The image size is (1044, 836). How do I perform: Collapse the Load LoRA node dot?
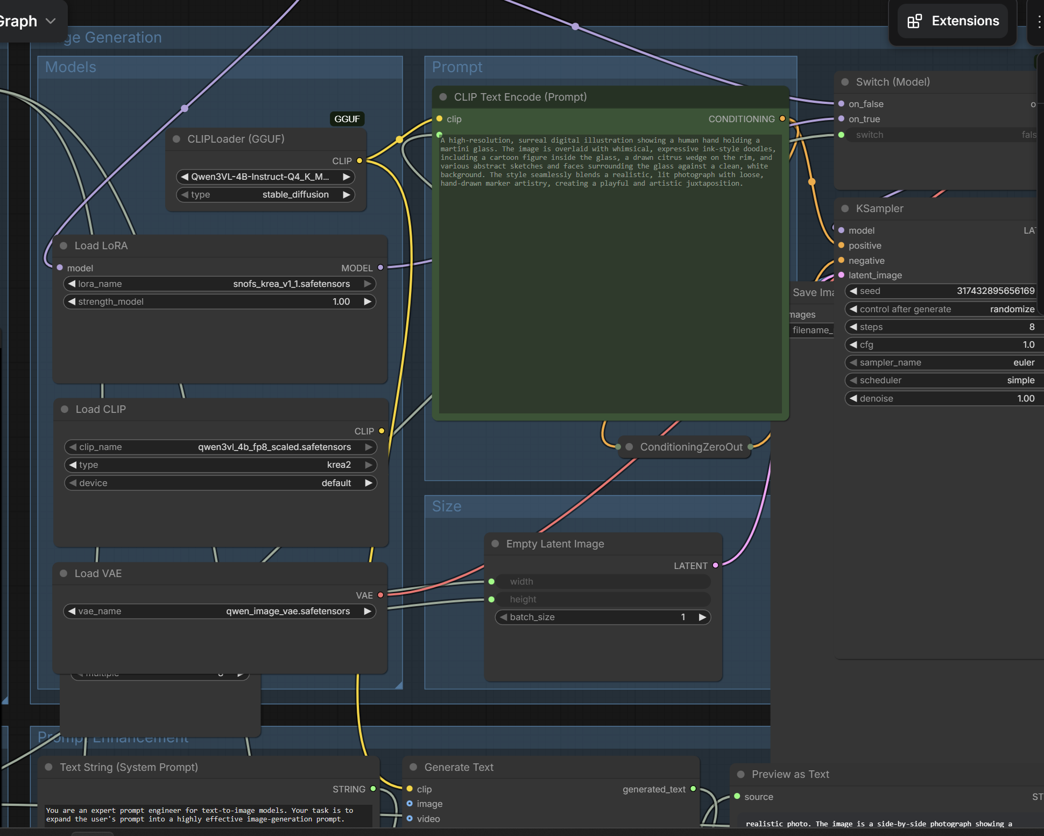64,246
